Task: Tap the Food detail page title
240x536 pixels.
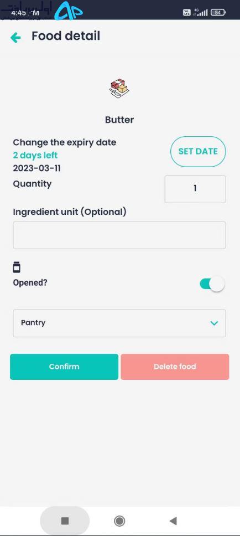Action: coord(66,36)
